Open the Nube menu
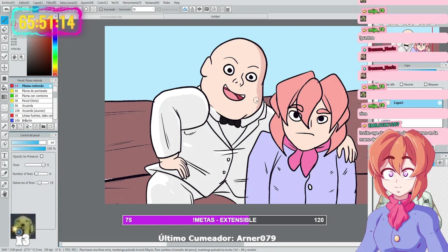This screenshot has width=448, height=252. point(167,2)
